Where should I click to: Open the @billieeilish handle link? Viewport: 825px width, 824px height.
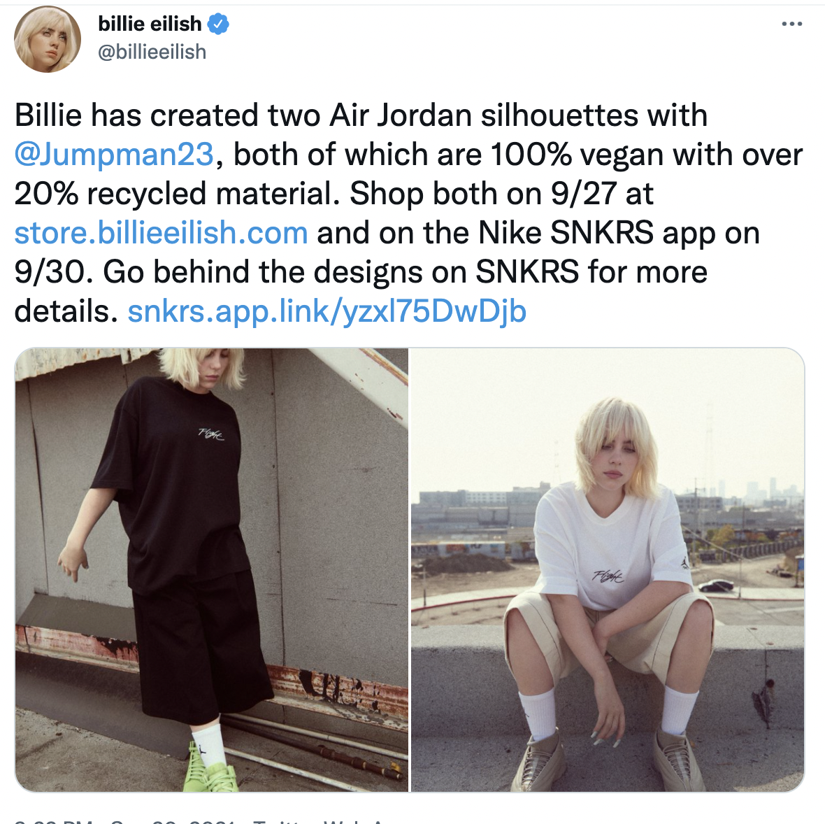pyautogui.click(x=152, y=52)
